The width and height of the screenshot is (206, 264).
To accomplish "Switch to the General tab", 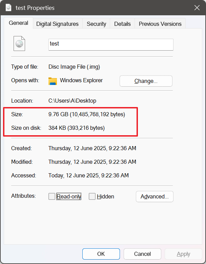I will tap(19, 23).
